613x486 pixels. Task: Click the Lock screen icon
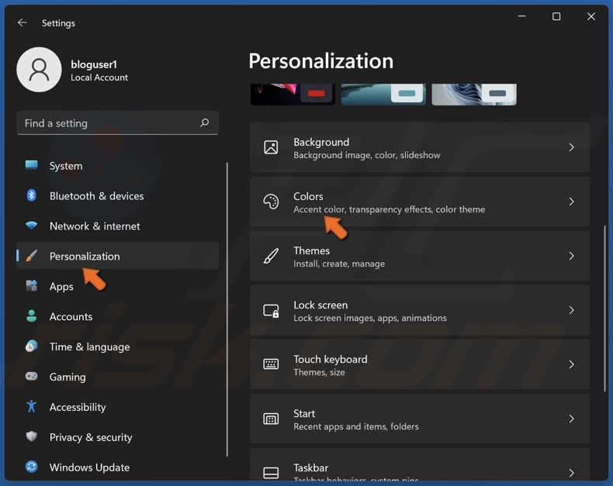click(x=271, y=311)
